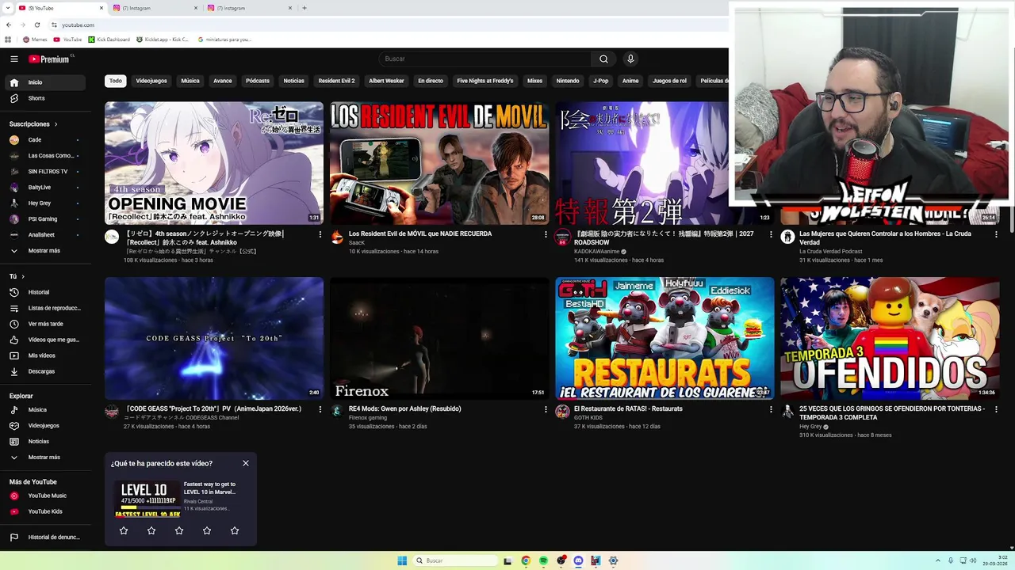Reload the page in the browser
The image size is (1015, 570).
tap(37, 25)
